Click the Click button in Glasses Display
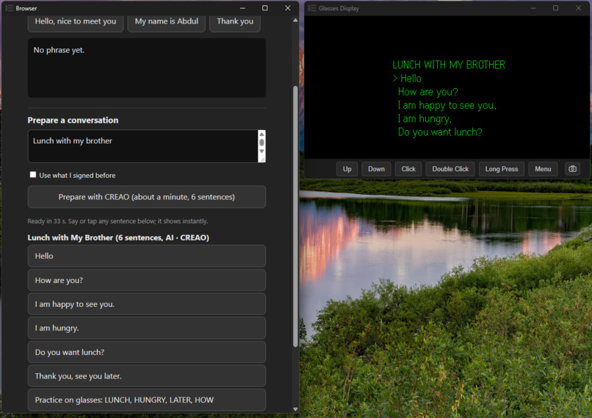The height and width of the screenshot is (418, 592). pyautogui.click(x=408, y=169)
